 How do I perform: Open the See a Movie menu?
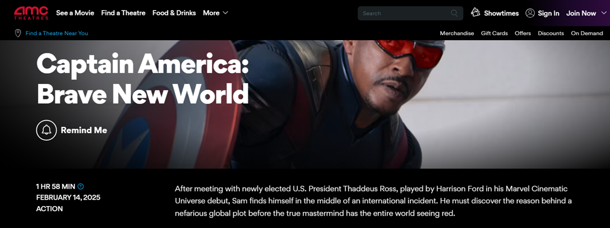pyautogui.click(x=75, y=13)
